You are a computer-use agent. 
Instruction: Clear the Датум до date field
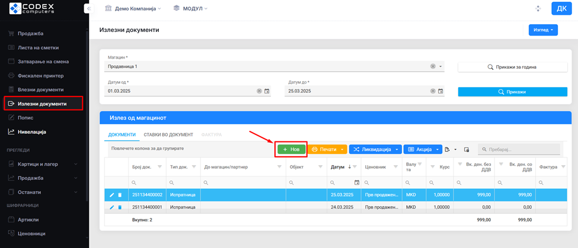pyautogui.click(x=433, y=91)
